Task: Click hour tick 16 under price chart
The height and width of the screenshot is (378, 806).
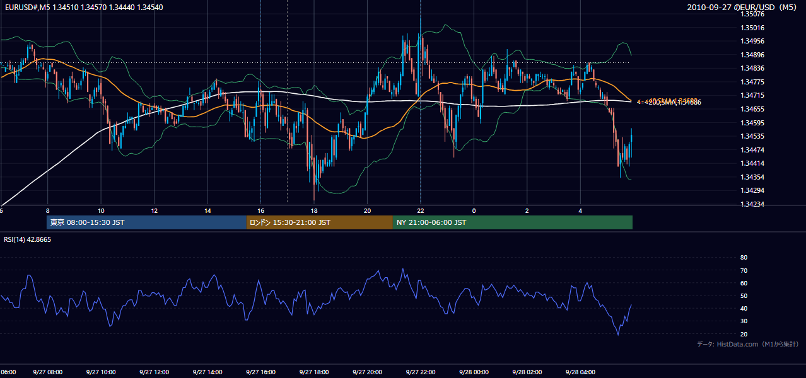Action: click(x=260, y=211)
